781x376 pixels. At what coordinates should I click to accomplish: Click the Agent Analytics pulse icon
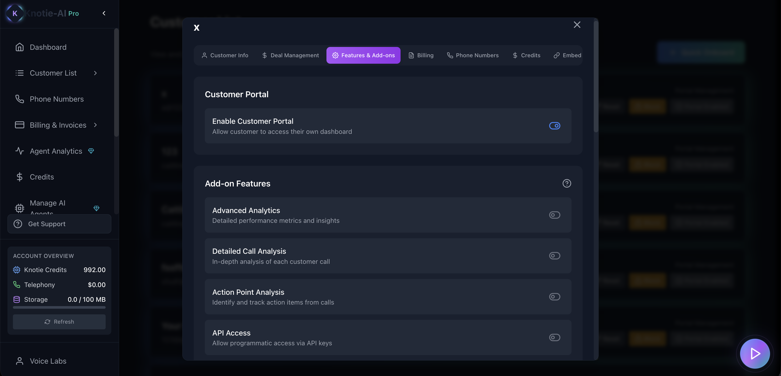coord(19,151)
